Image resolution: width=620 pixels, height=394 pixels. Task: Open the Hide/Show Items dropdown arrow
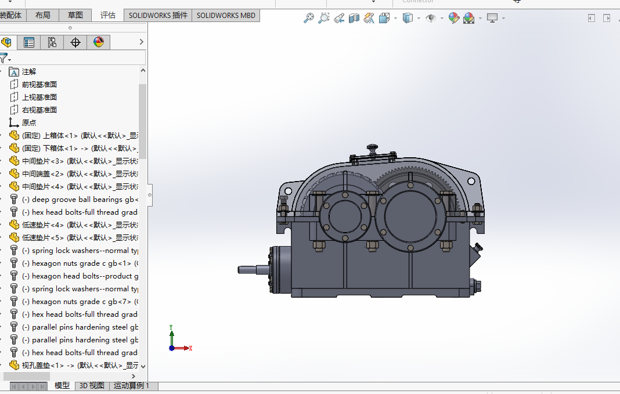point(442,18)
